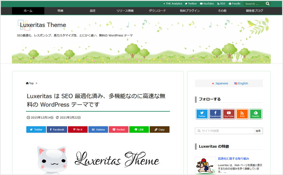This screenshot has width=283, height=175.
Task: Click the site tagline under Luxeritas Theme
Action: click(75, 35)
